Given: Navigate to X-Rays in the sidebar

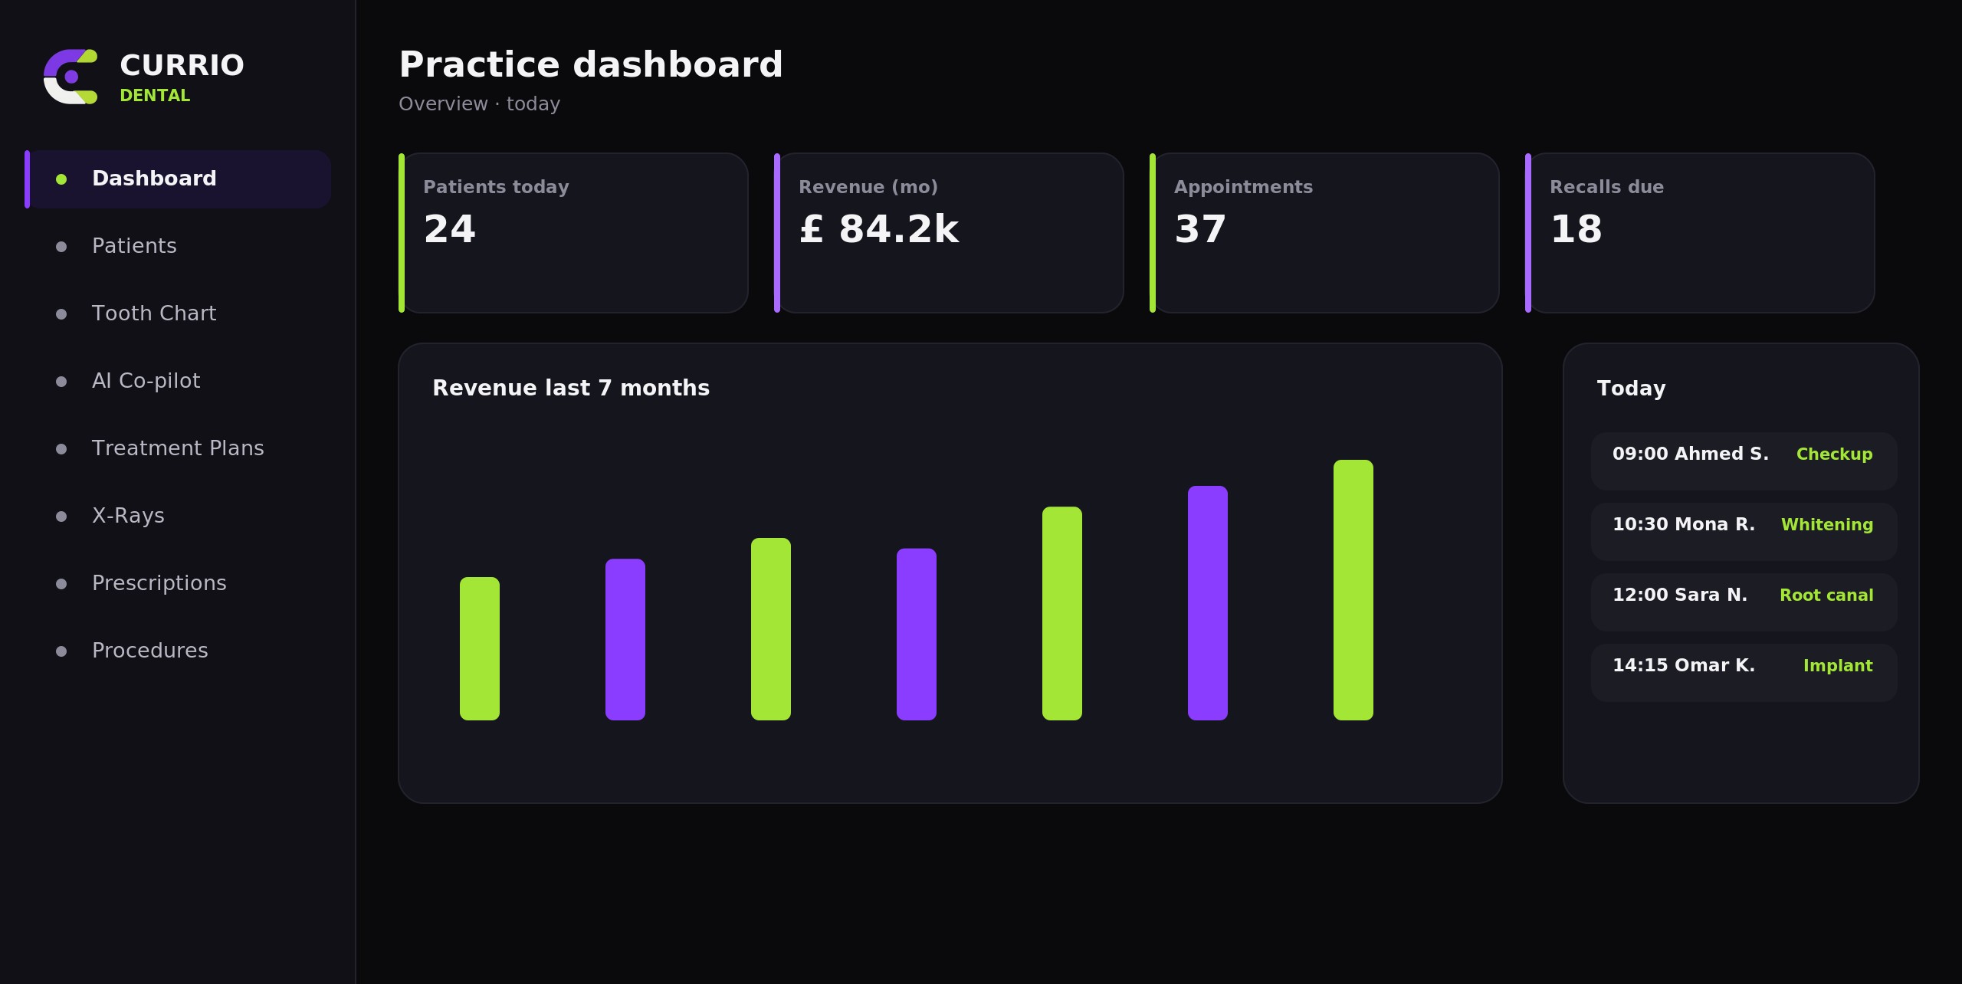Looking at the screenshot, I should tap(178, 517).
